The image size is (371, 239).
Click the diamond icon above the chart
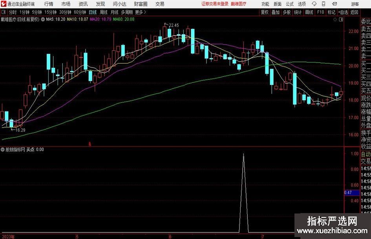click(335, 20)
